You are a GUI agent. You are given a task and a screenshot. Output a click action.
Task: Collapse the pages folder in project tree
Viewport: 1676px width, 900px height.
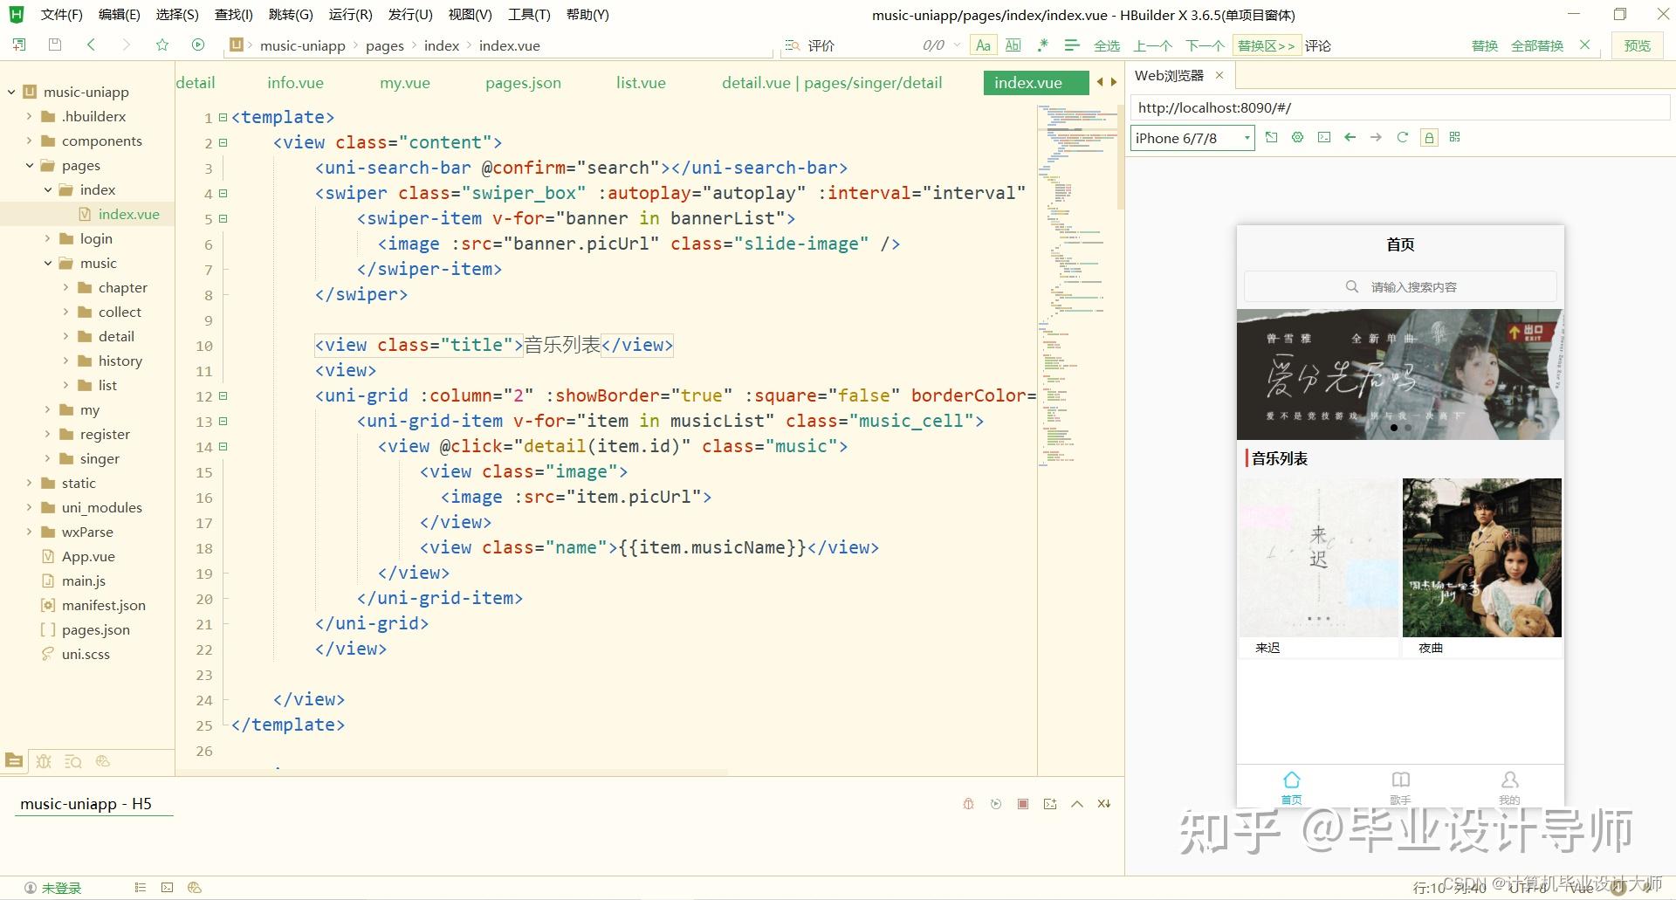coord(31,165)
